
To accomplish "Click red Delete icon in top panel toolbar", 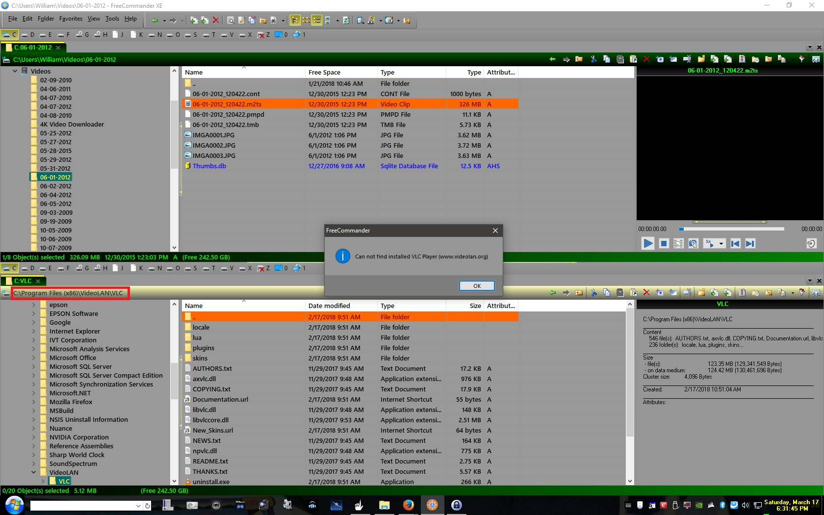I will tap(646, 59).
